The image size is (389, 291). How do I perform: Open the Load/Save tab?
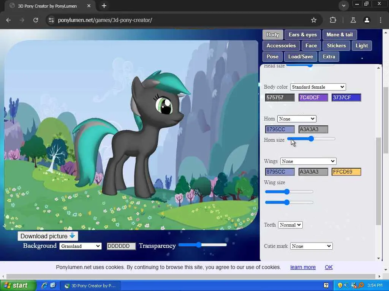(x=301, y=57)
